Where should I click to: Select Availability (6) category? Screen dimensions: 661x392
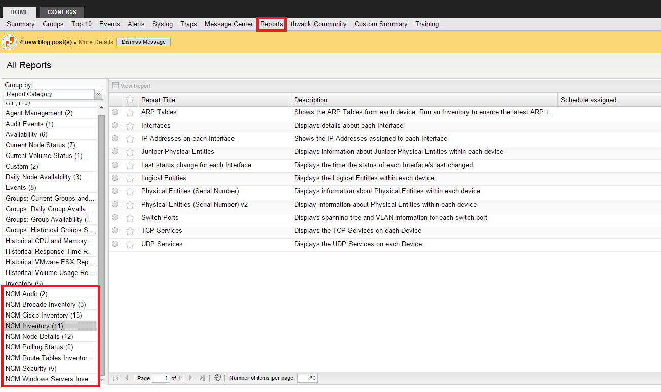(x=50, y=135)
